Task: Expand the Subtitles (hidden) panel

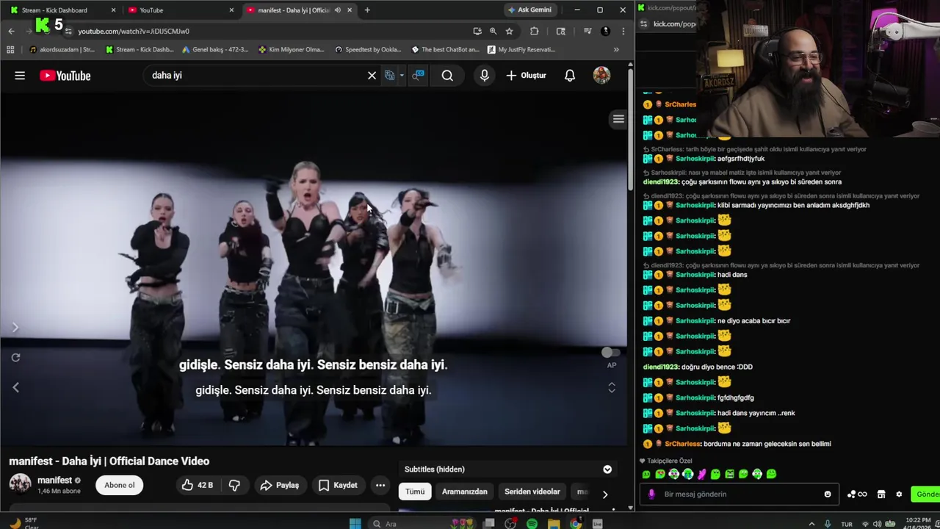Action: coord(607,469)
